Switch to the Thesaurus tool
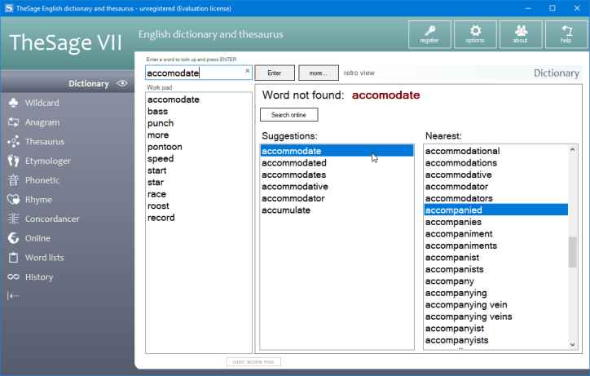 tap(44, 141)
